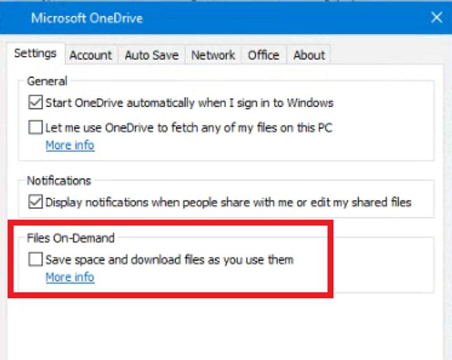
Task: Click the Files On-Demand group heading
Action: pos(71,238)
